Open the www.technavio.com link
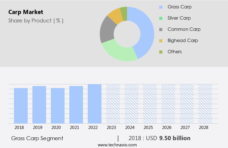 (117, 145)
